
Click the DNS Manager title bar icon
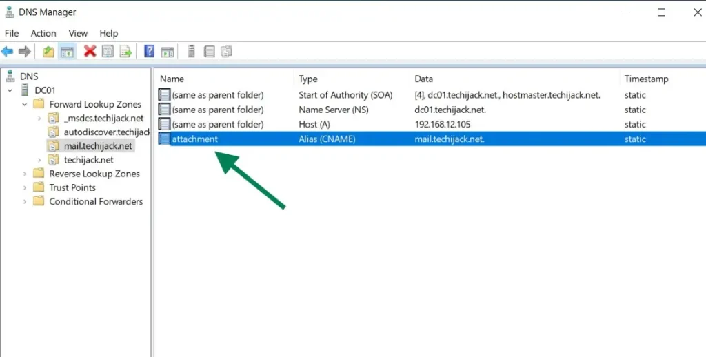coord(10,12)
